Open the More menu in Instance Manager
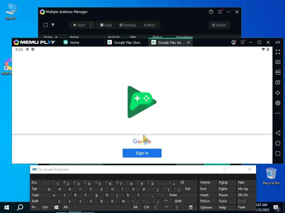 (x=149, y=25)
